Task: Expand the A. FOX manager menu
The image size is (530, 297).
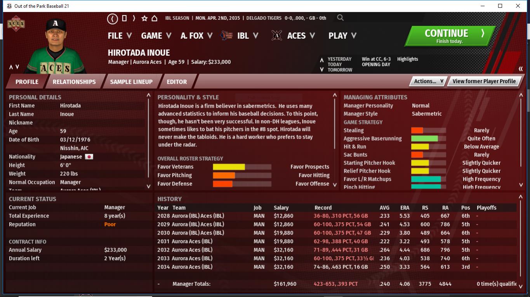Action: pos(196,36)
